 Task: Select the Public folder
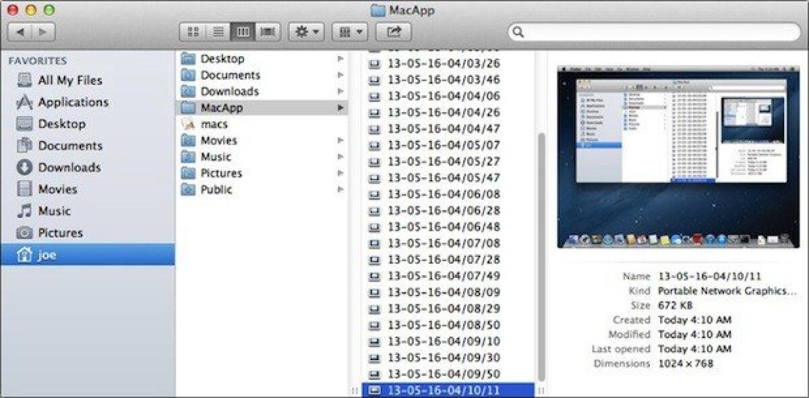click(x=217, y=190)
